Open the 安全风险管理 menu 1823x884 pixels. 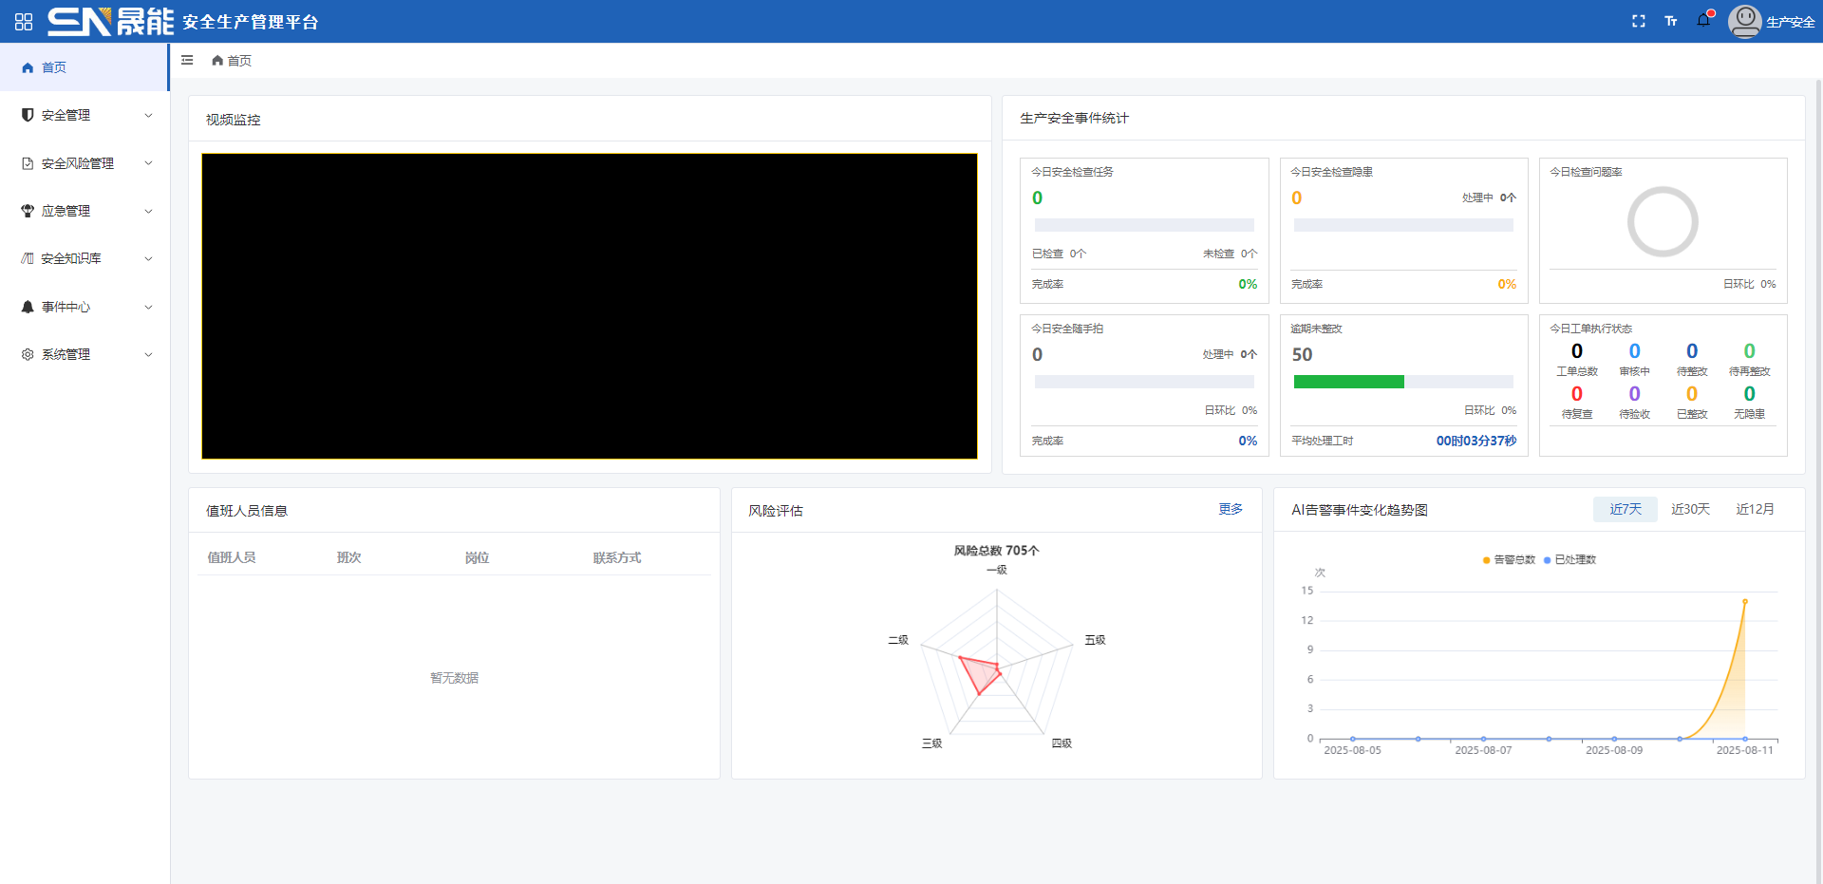click(85, 163)
